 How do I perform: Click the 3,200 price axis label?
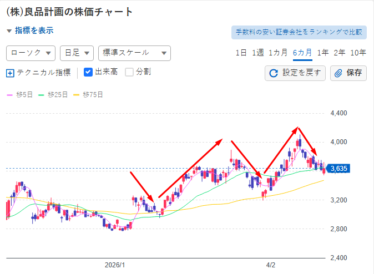[x=338, y=200]
